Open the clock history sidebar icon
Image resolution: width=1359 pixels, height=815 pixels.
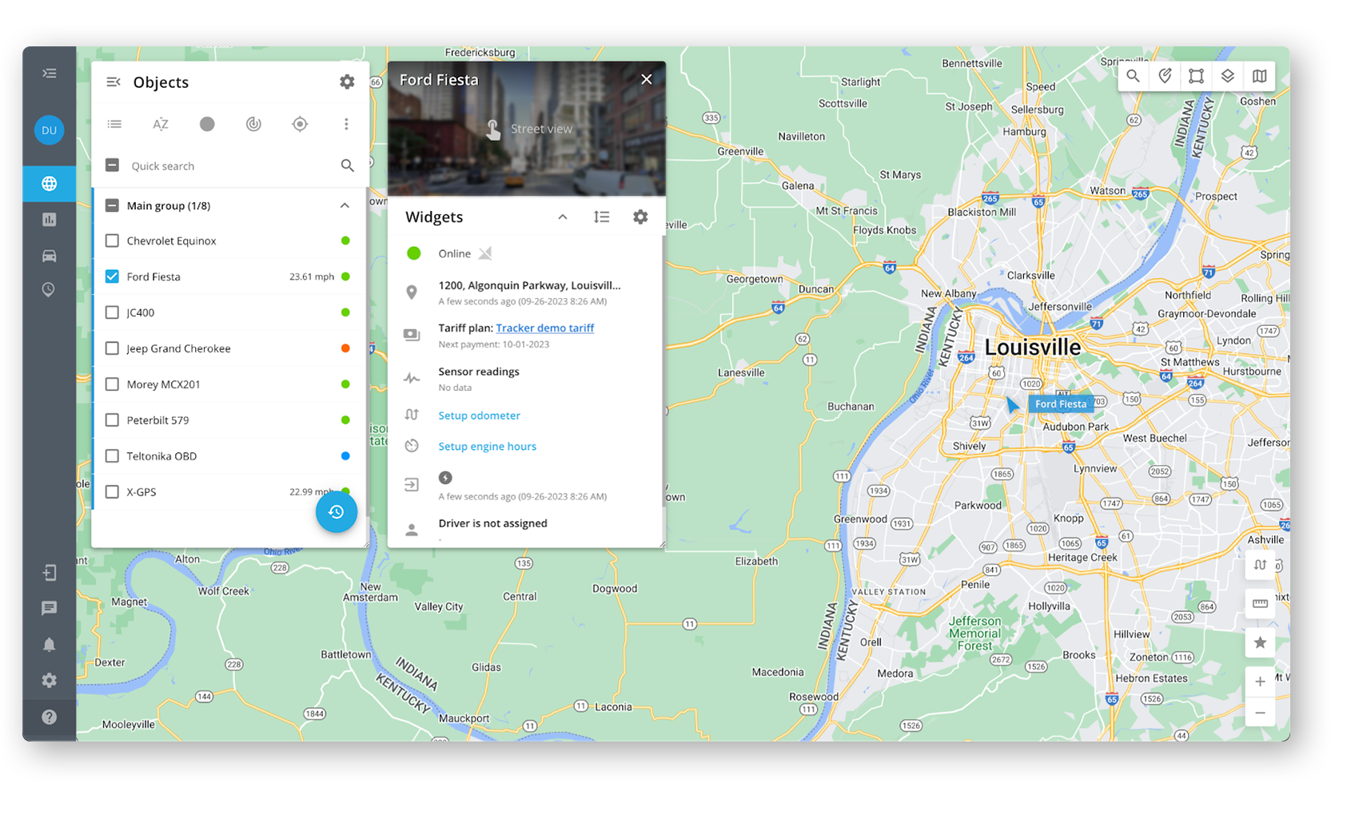click(50, 290)
